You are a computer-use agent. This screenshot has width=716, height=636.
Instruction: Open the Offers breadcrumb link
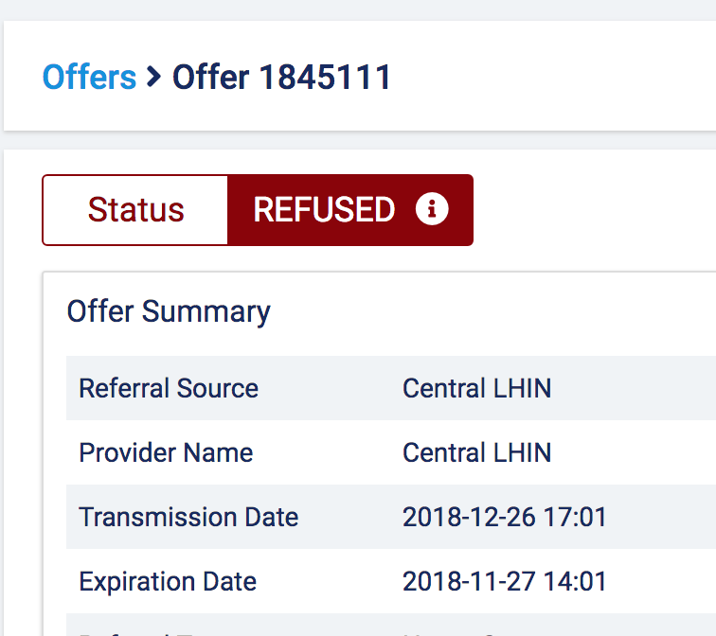coord(89,77)
